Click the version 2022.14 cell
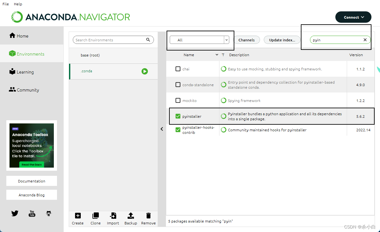This screenshot has height=232, width=380. pos(363,130)
